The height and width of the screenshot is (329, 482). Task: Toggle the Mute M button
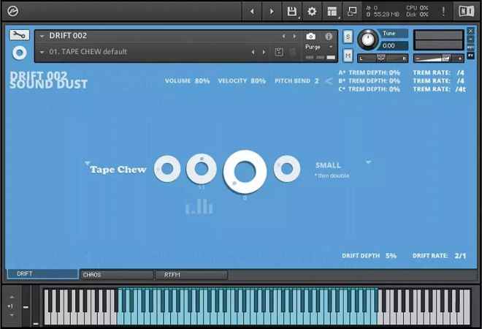point(348,56)
